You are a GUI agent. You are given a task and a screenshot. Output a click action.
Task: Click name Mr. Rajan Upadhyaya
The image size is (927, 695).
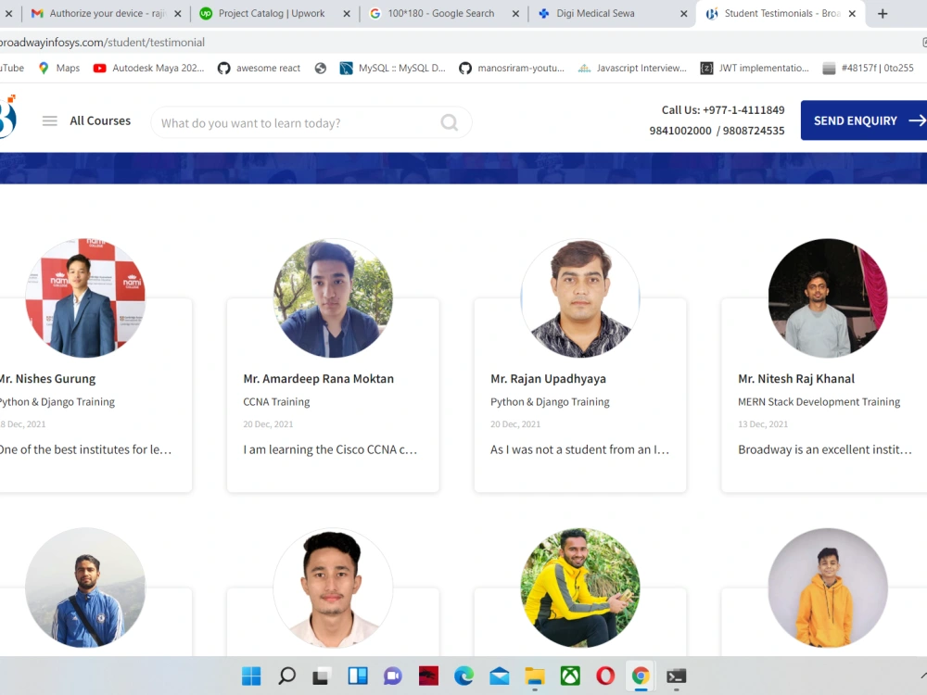(548, 379)
